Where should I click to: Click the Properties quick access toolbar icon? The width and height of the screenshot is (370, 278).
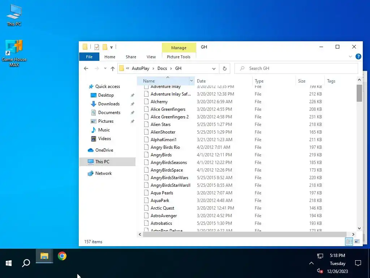(97, 47)
